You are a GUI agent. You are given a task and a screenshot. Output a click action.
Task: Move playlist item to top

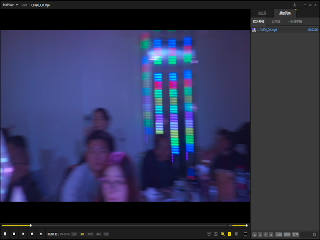pyautogui.click(x=255, y=235)
